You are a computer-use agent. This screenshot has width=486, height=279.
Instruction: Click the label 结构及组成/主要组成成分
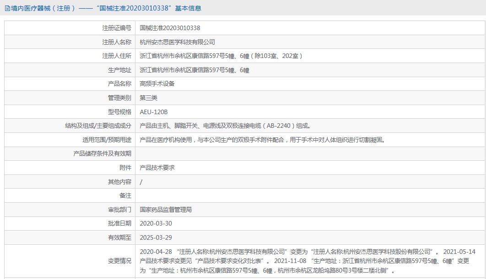(98, 126)
